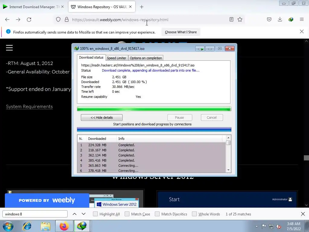
Task: Show hidden tray icons arrow
Action: pos(256,226)
